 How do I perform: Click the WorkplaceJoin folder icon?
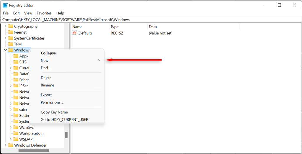pos(16,133)
